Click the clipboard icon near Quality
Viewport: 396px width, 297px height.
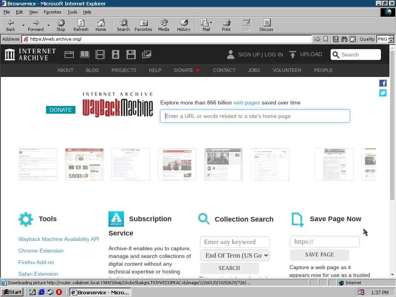point(353,39)
